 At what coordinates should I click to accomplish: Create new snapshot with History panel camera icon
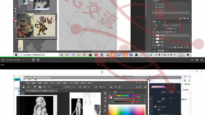click(x=184, y=18)
